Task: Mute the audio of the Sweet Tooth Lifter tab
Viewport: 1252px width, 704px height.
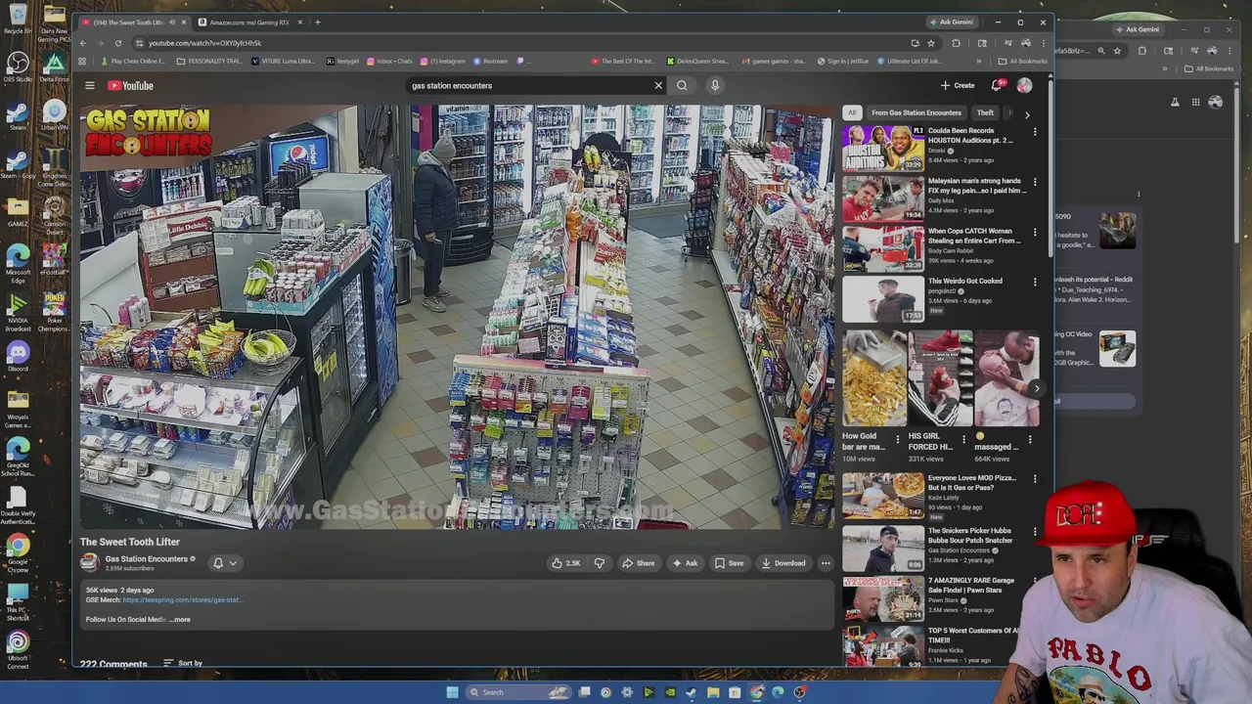Action: [172, 22]
